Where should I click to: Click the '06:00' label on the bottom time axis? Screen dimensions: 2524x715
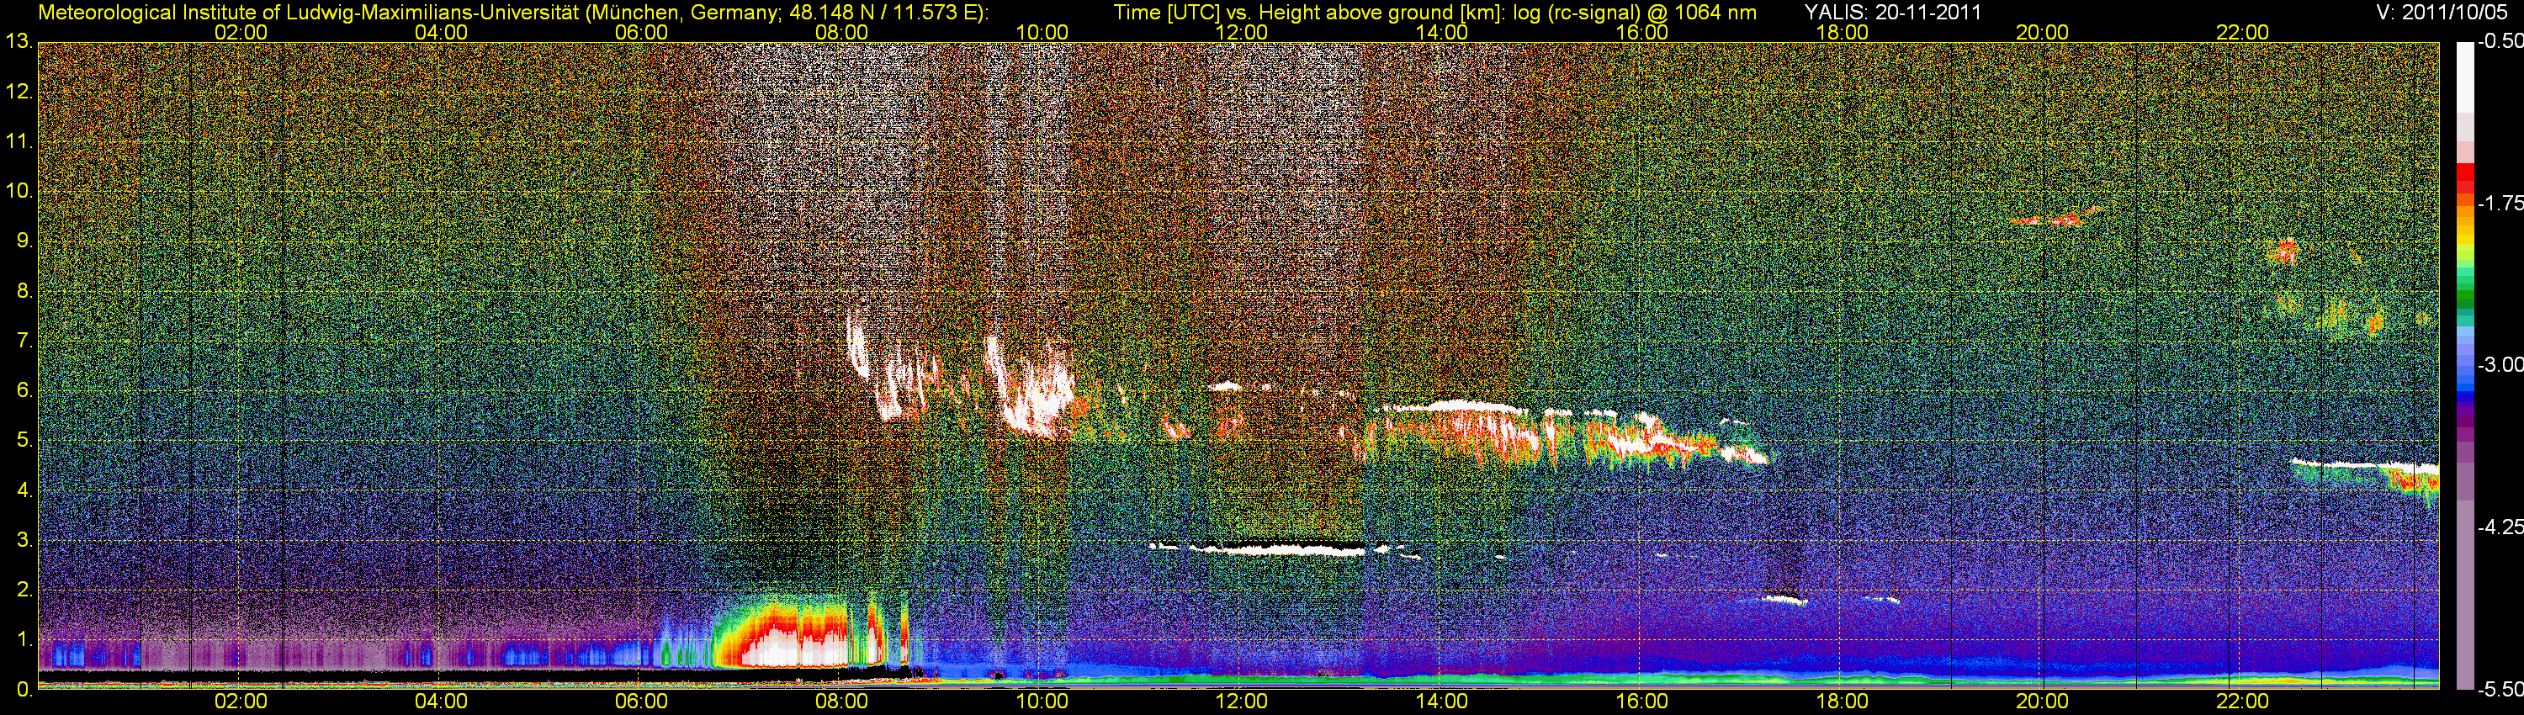(642, 702)
